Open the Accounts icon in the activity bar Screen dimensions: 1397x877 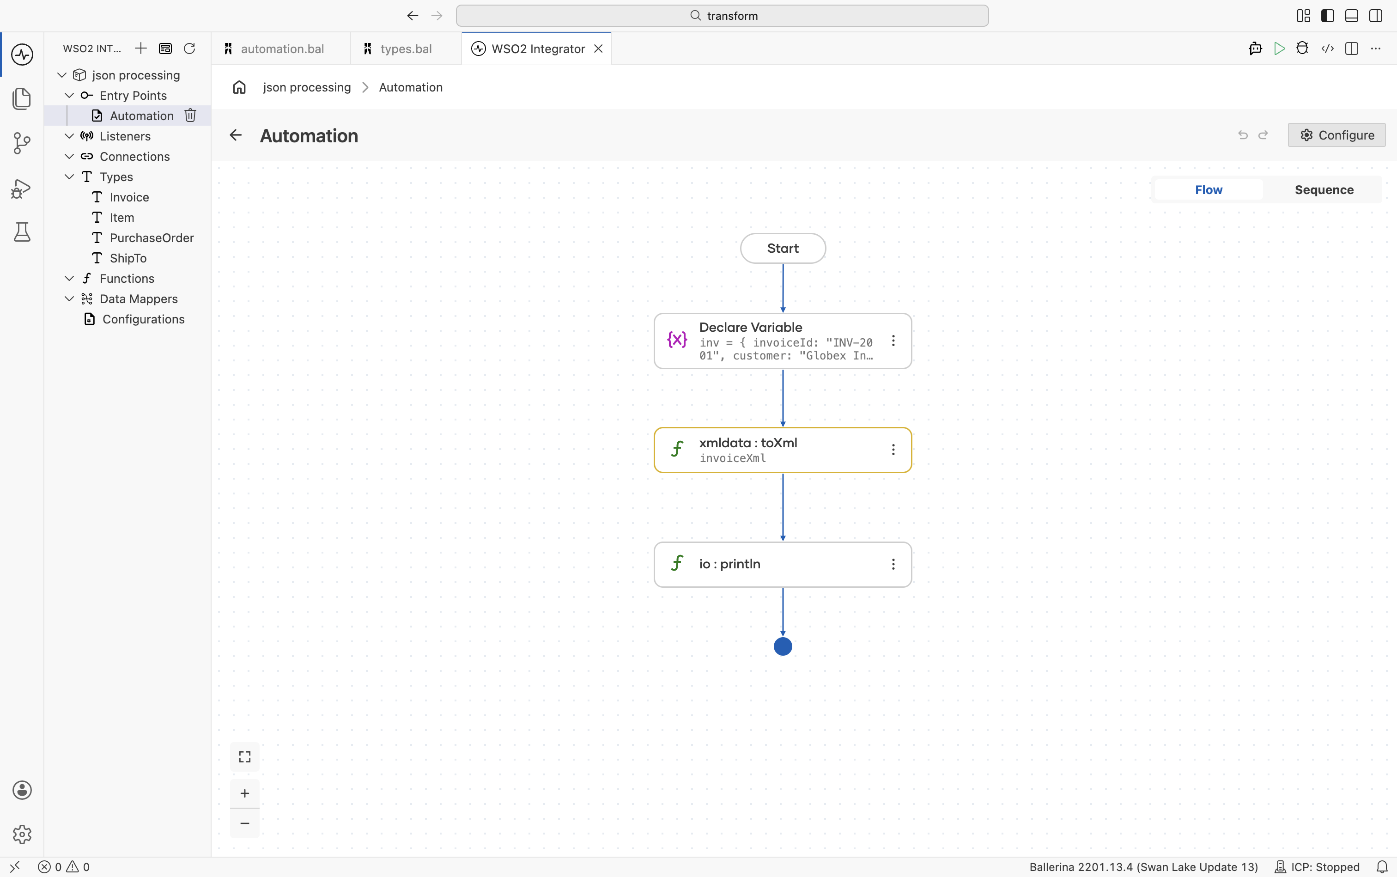coord(22,790)
